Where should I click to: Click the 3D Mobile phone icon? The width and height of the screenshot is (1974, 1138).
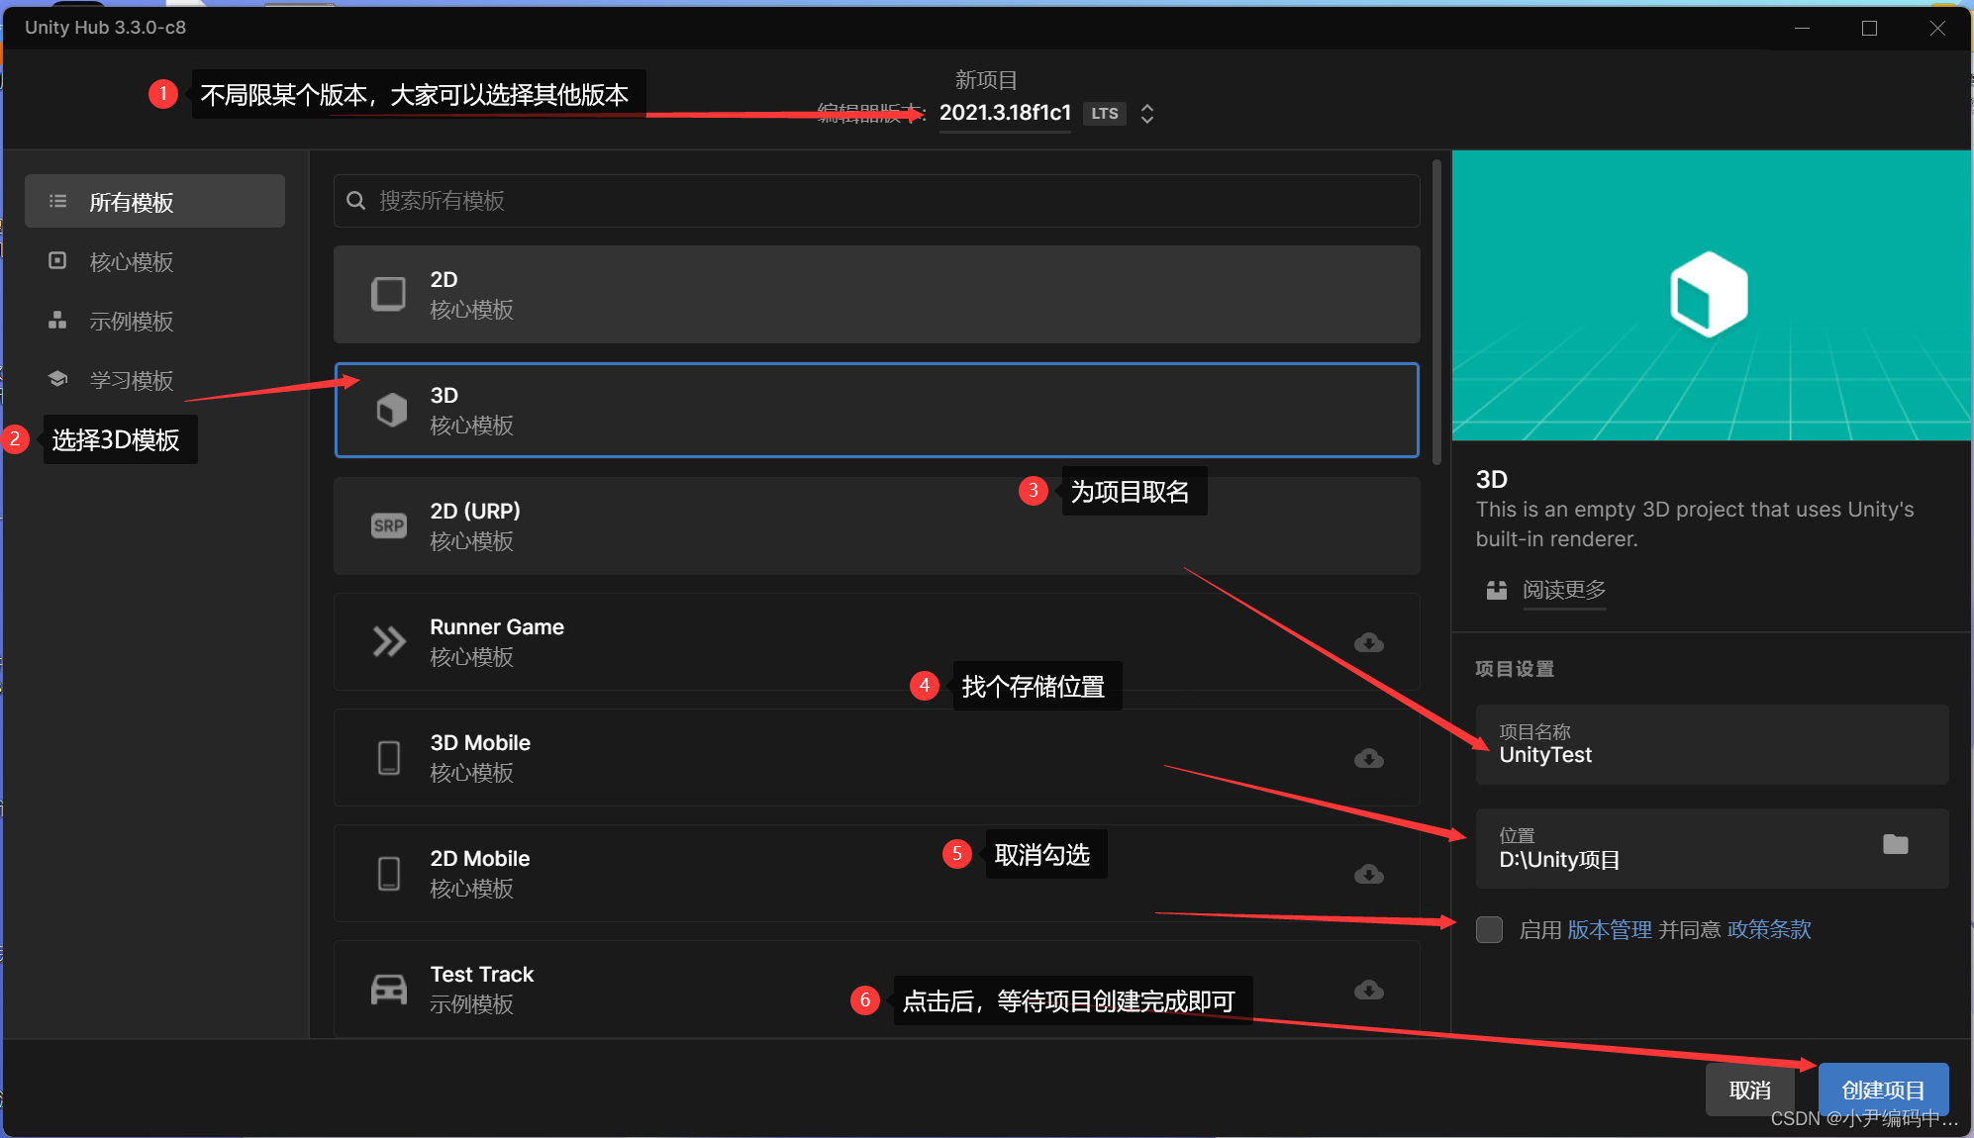coord(389,757)
